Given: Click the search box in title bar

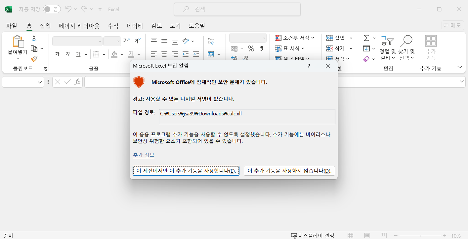Looking at the screenshot, I should point(237,9).
